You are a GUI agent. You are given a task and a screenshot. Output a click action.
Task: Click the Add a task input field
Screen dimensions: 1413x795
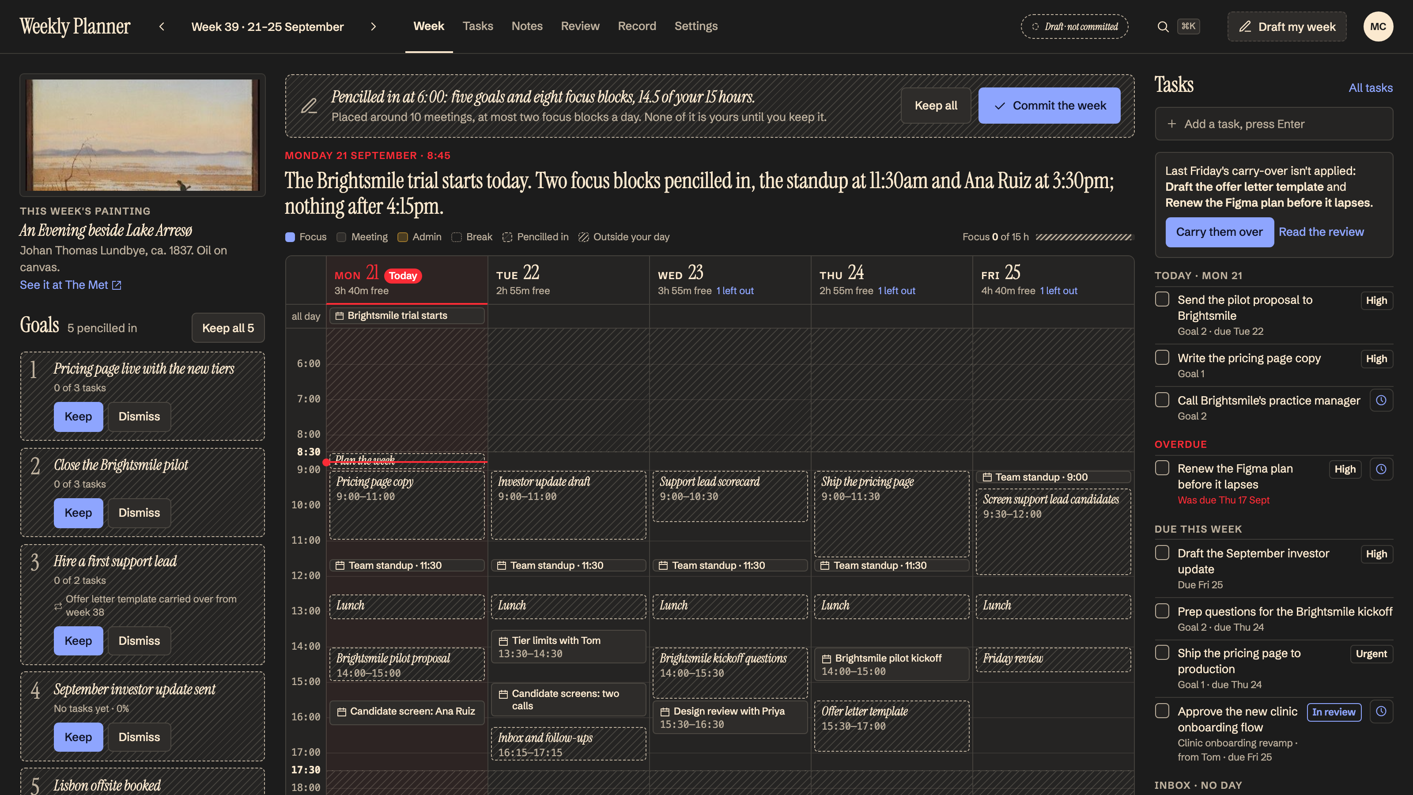[x=1273, y=124]
